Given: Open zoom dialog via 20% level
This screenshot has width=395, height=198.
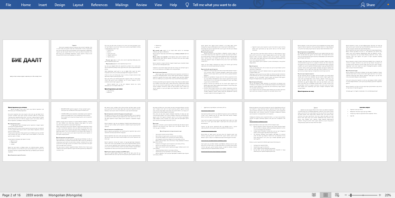Looking at the screenshot, I should (387, 195).
